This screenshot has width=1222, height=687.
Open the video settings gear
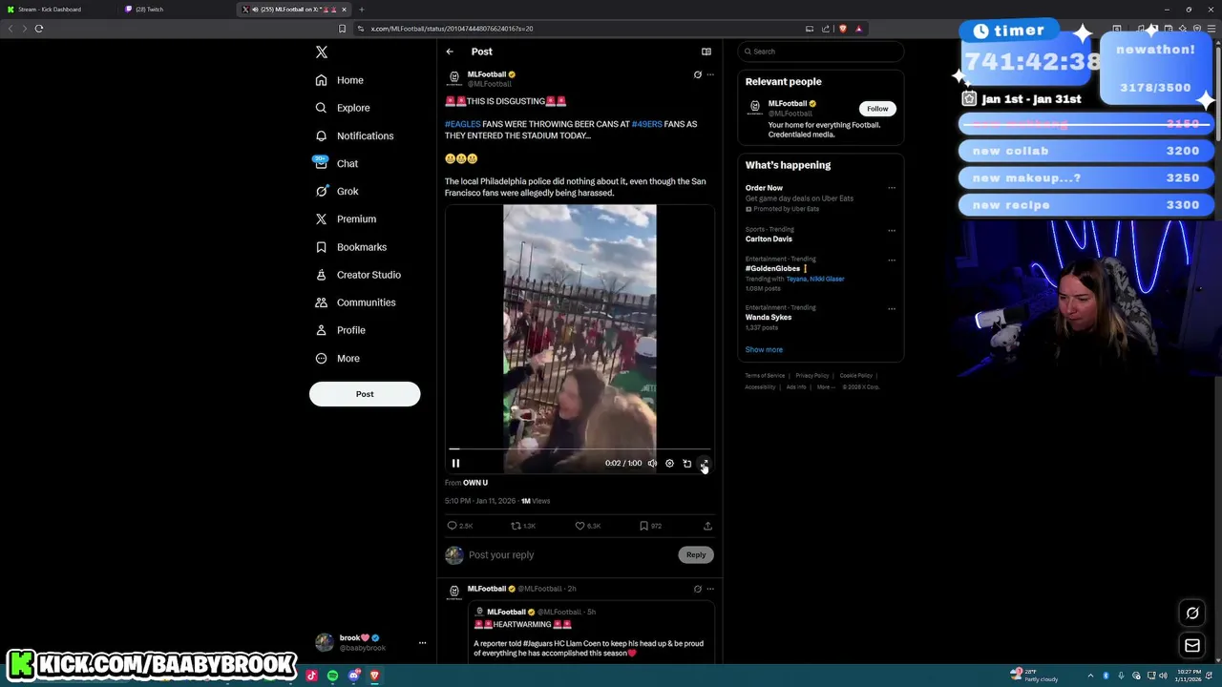(x=669, y=463)
